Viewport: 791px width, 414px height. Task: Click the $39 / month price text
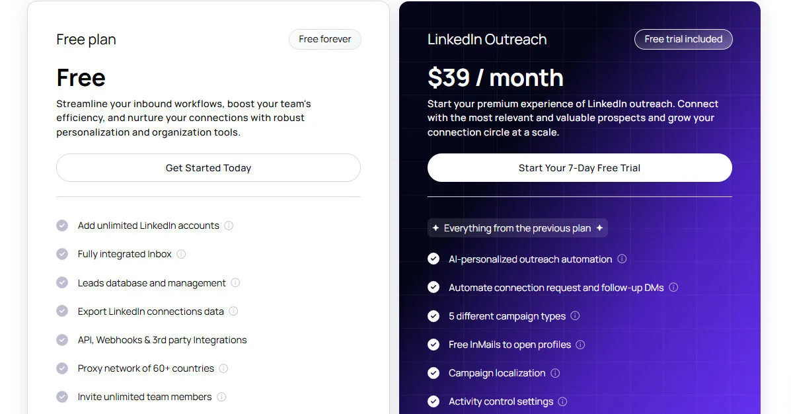click(495, 77)
